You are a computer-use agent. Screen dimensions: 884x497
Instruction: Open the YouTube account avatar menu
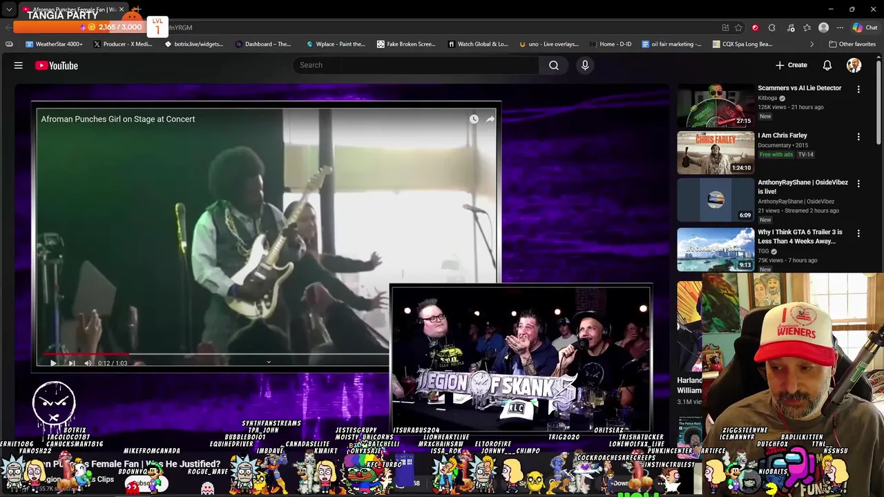click(854, 65)
